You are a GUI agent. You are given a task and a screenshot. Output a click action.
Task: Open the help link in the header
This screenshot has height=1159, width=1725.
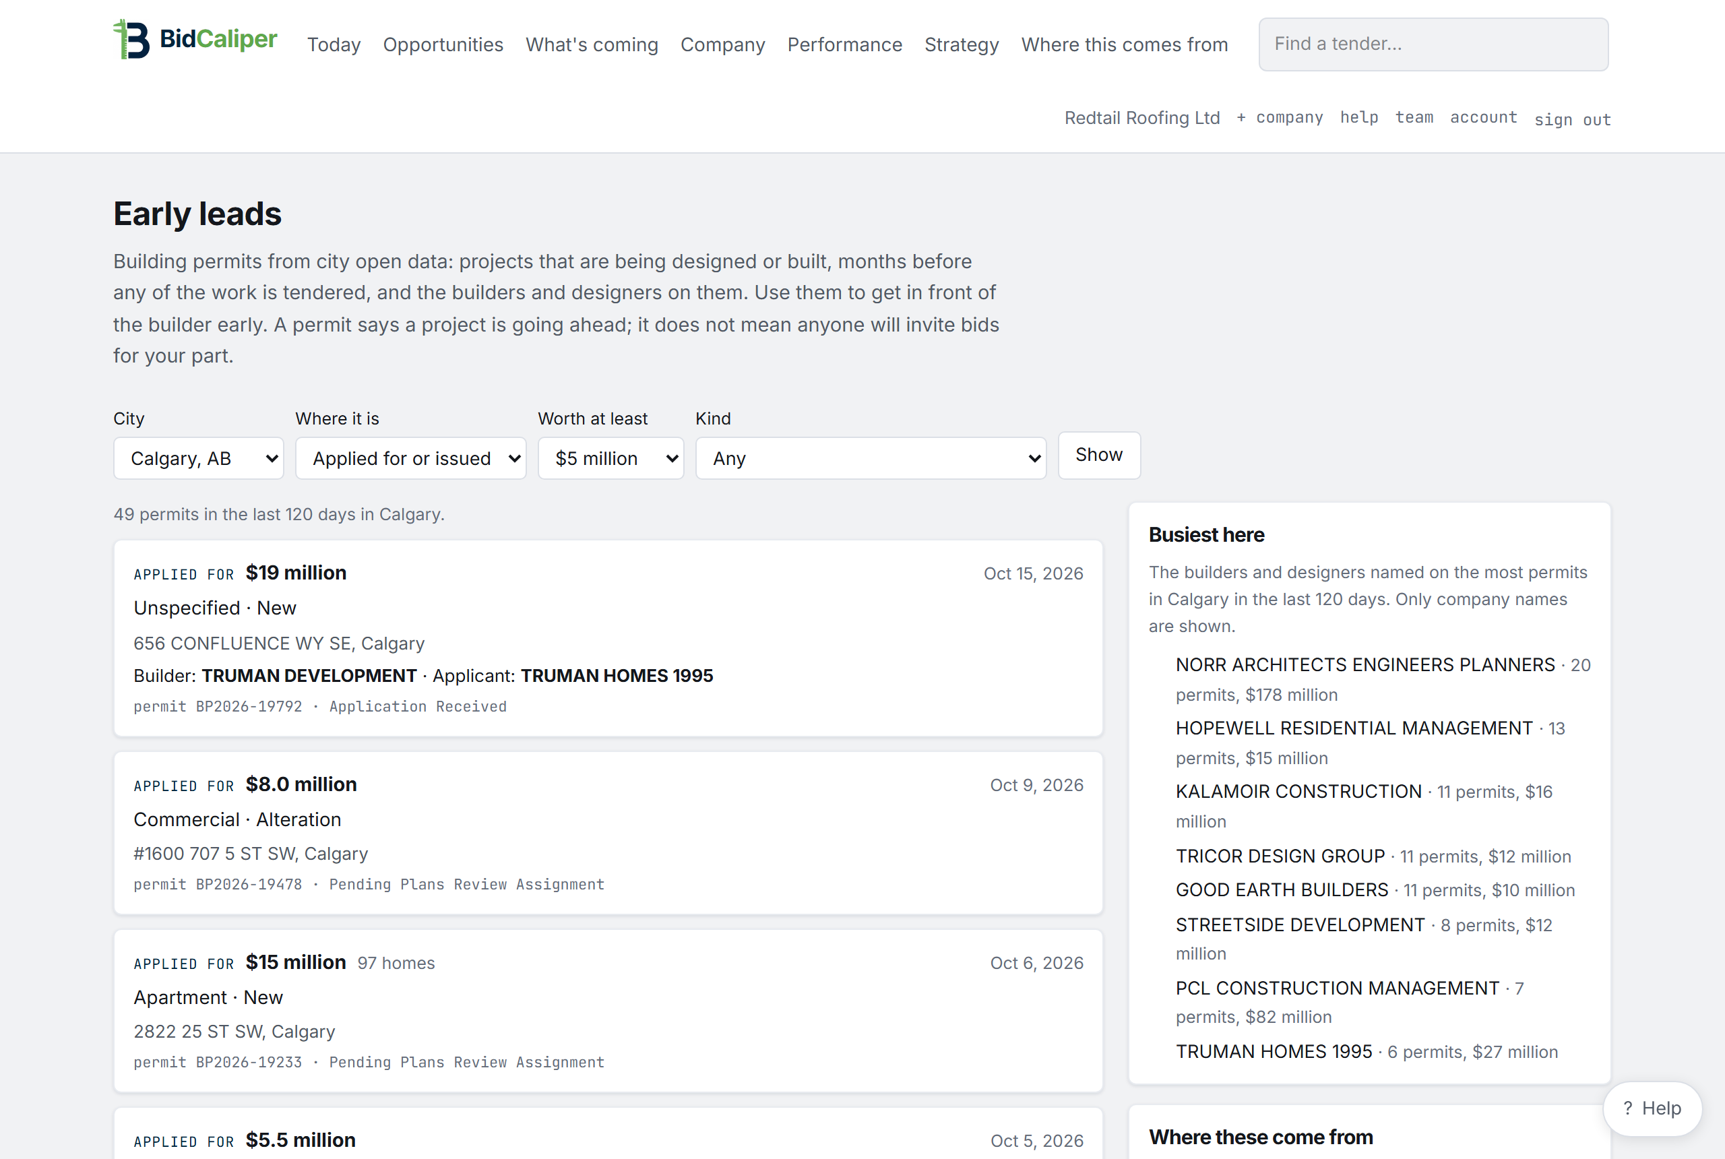click(x=1358, y=117)
